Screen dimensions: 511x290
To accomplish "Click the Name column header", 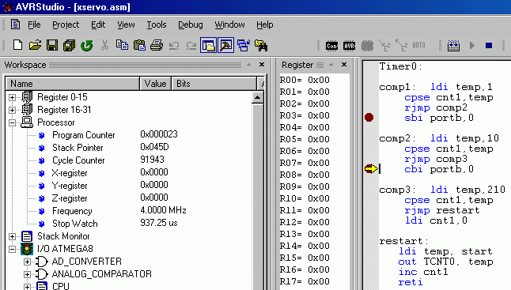I will 73,84.
